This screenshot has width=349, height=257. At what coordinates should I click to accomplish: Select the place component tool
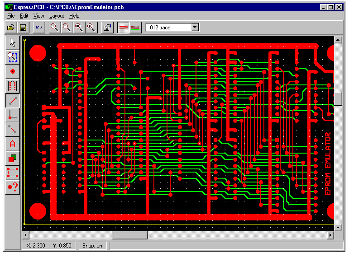13,86
